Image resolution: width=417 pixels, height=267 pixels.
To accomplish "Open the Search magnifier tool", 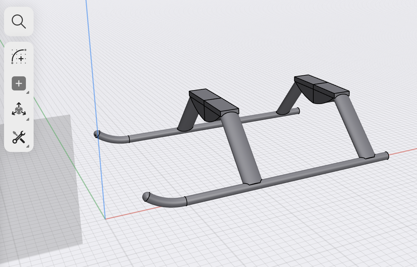I will click(19, 21).
